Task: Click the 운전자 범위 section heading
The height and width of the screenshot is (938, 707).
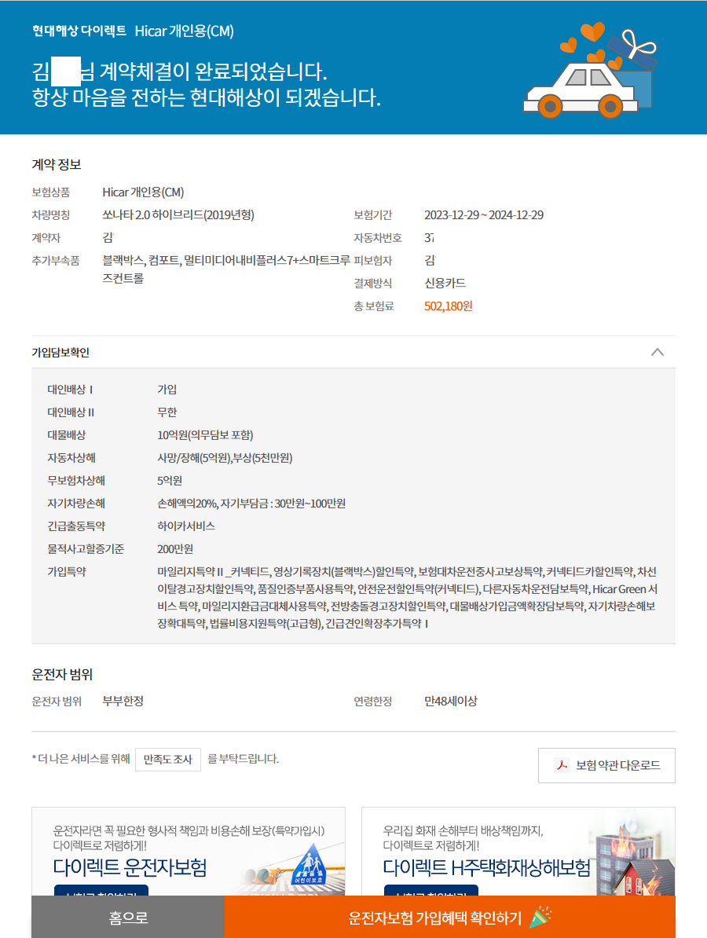Action: pyautogui.click(x=62, y=675)
